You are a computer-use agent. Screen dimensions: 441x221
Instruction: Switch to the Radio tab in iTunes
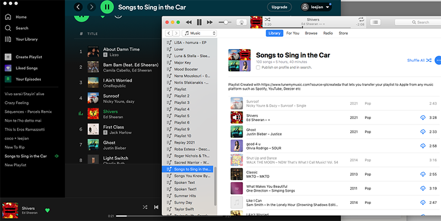pos(328,34)
